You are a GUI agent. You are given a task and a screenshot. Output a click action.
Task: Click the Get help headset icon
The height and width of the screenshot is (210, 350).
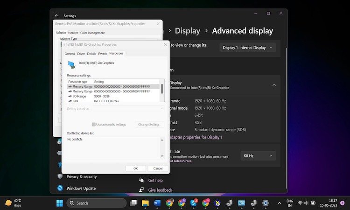click(x=141, y=180)
